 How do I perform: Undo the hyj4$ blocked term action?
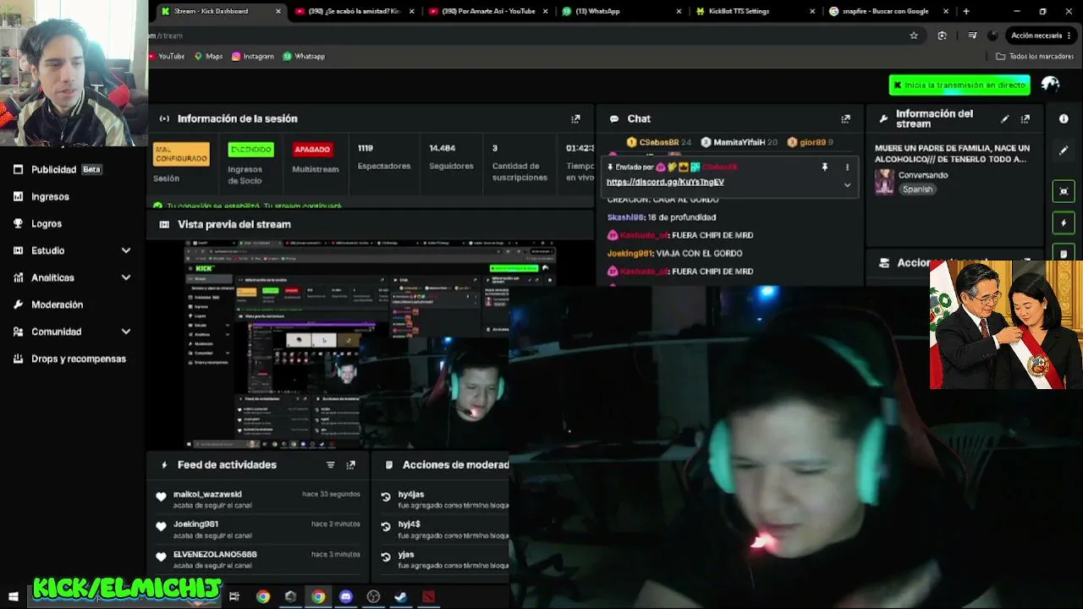point(386,528)
